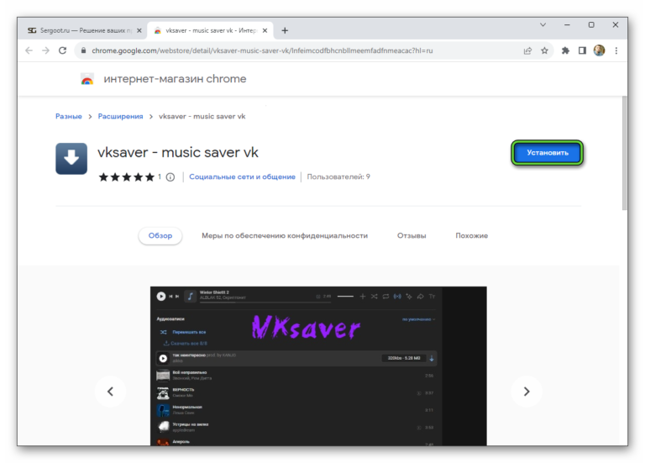Click the vksaver - music saver vk heading
Image resolution: width=645 pixels, height=463 pixels.
178,153
